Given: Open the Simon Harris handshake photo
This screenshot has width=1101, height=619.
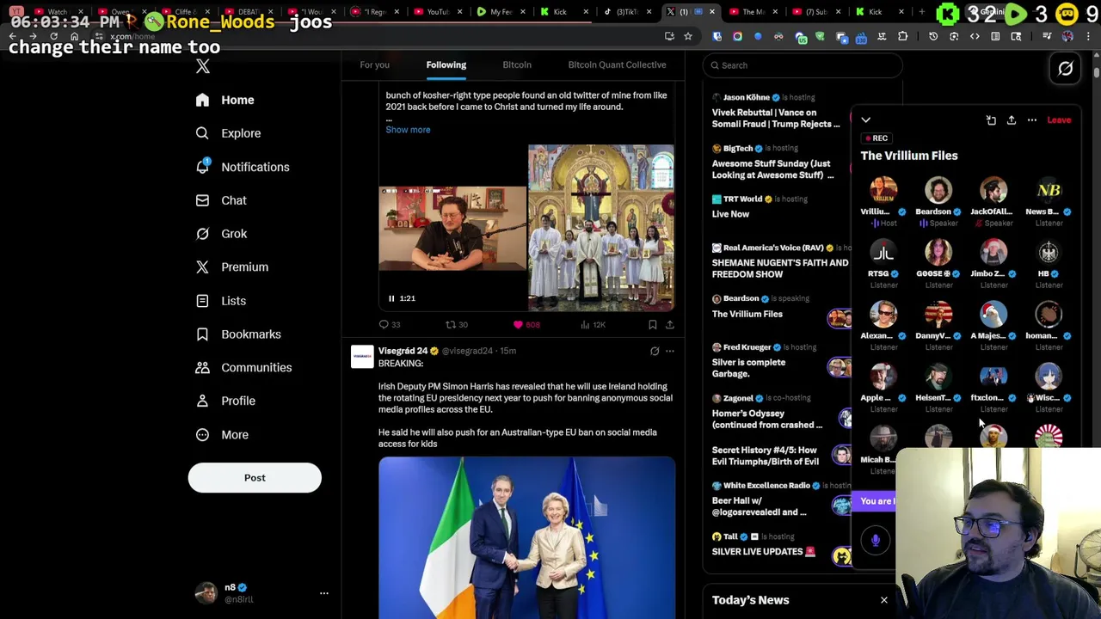Looking at the screenshot, I should (x=526, y=537).
